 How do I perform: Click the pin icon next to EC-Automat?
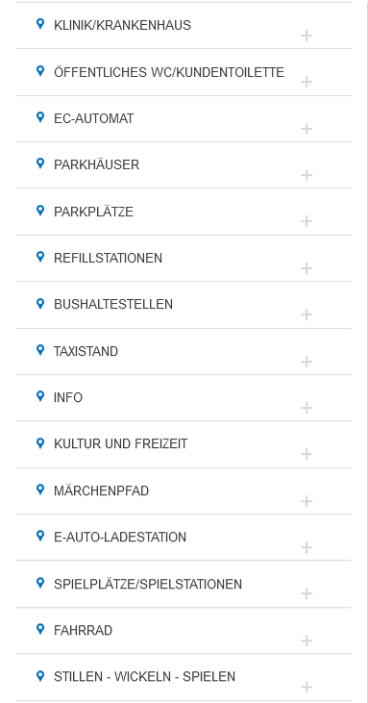pyautogui.click(x=40, y=117)
